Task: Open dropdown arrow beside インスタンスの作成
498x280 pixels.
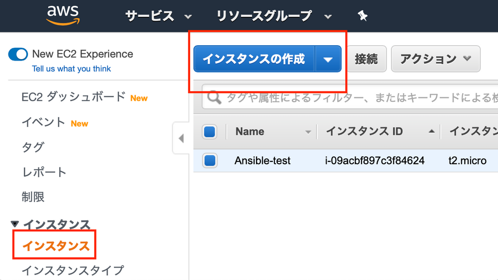Action: pos(328,59)
